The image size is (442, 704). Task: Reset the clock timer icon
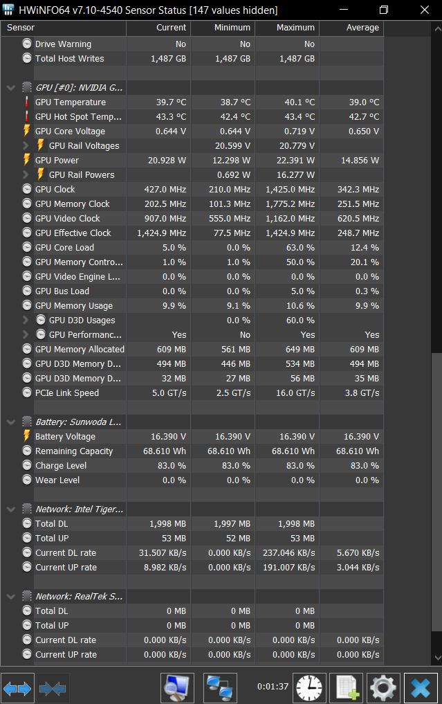click(309, 688)
